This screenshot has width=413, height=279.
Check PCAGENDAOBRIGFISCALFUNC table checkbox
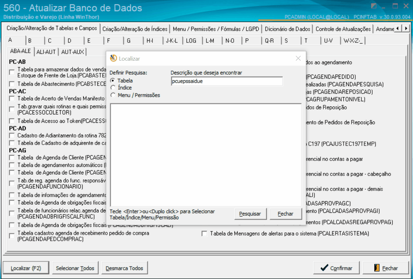tap(12, 213)
